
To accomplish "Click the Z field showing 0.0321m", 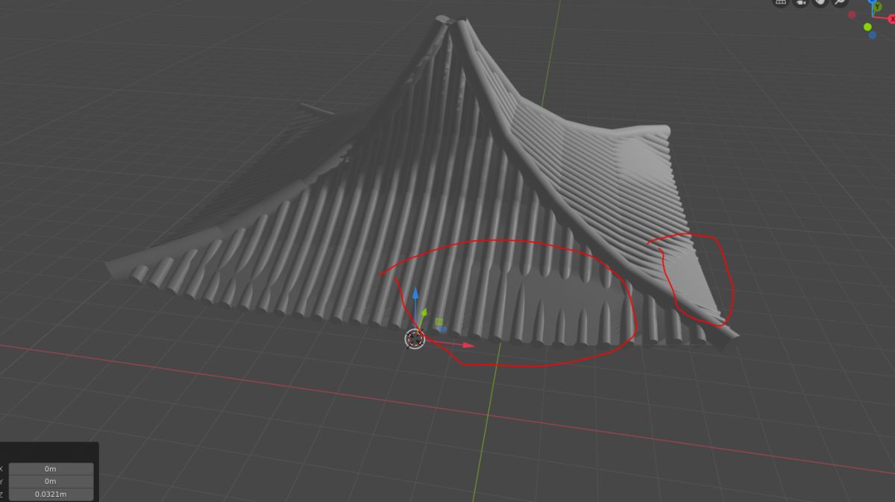I will coord(51,494).
